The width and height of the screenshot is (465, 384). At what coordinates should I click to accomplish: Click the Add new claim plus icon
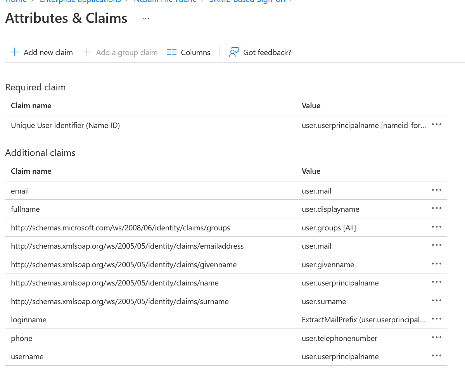[x=14, y=52]
